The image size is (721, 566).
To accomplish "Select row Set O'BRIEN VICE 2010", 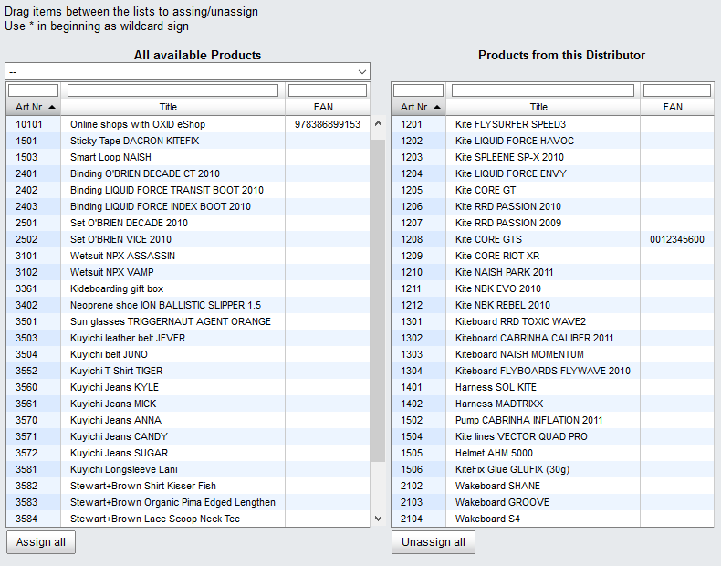I will coord(188,239).
